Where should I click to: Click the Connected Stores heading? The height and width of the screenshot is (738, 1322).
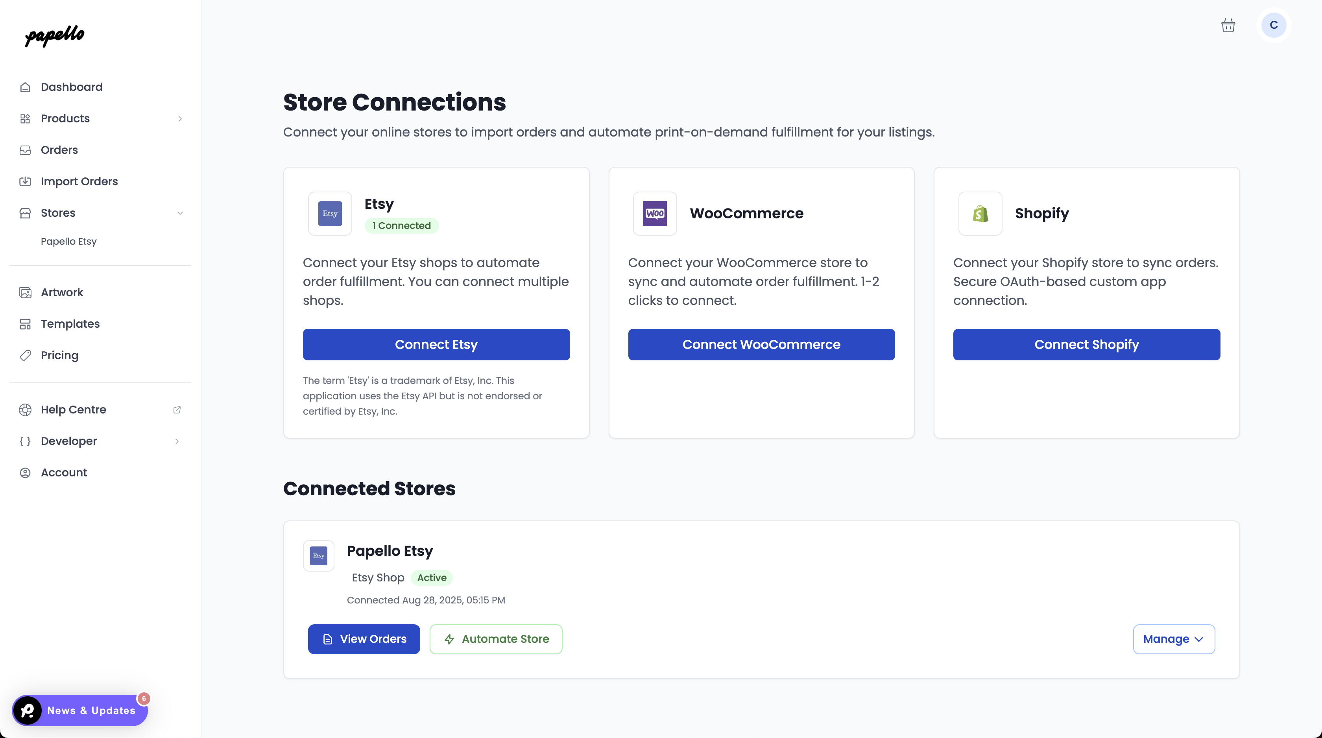tap(369, 489)
